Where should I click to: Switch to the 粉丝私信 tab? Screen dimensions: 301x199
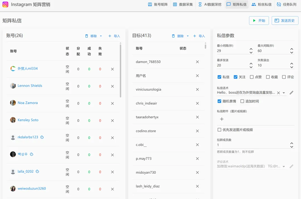[261, 4]
